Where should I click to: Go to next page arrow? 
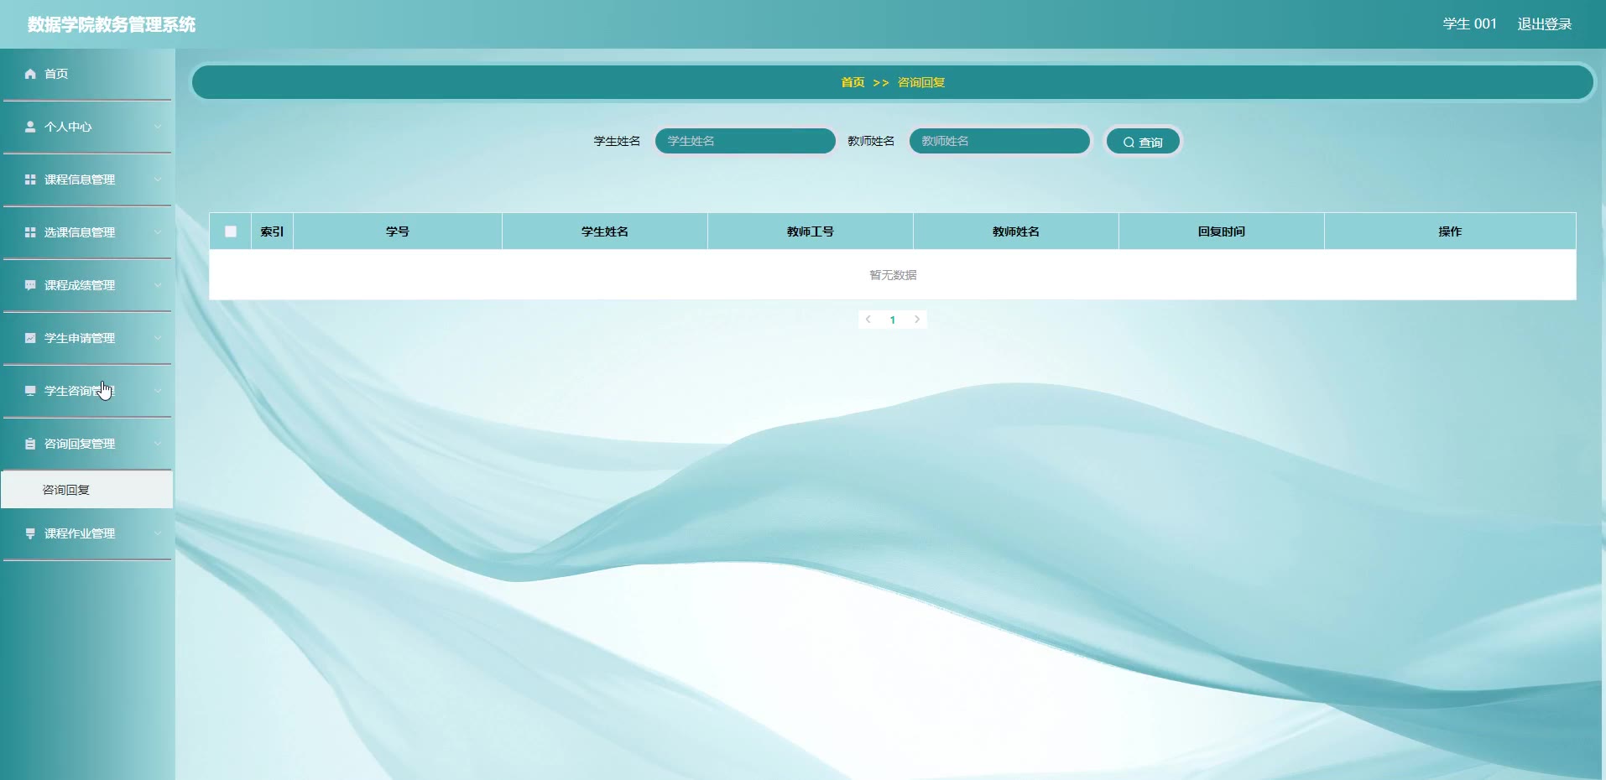click(x=917, y=320)
